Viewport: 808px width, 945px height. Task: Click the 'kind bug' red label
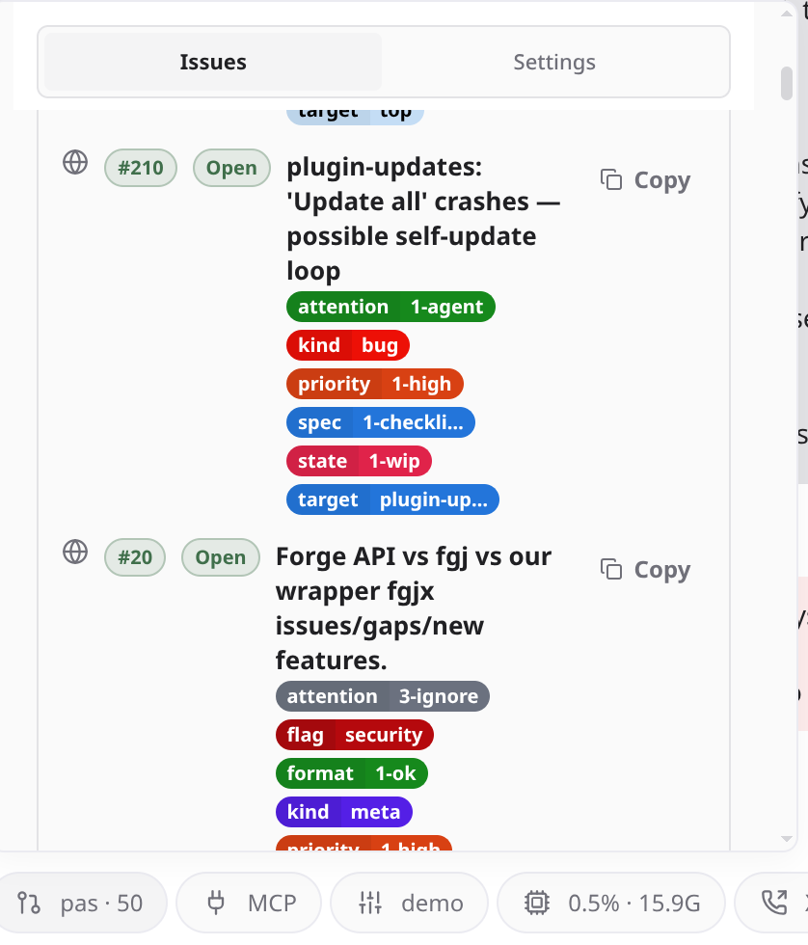(x=348, y=345)
